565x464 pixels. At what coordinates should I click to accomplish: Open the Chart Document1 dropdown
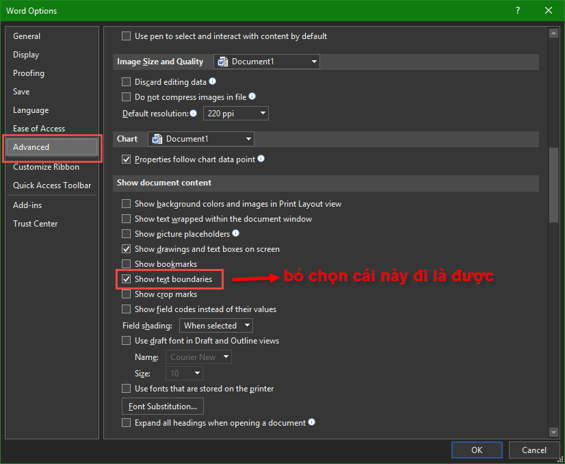tap(200, 139)
